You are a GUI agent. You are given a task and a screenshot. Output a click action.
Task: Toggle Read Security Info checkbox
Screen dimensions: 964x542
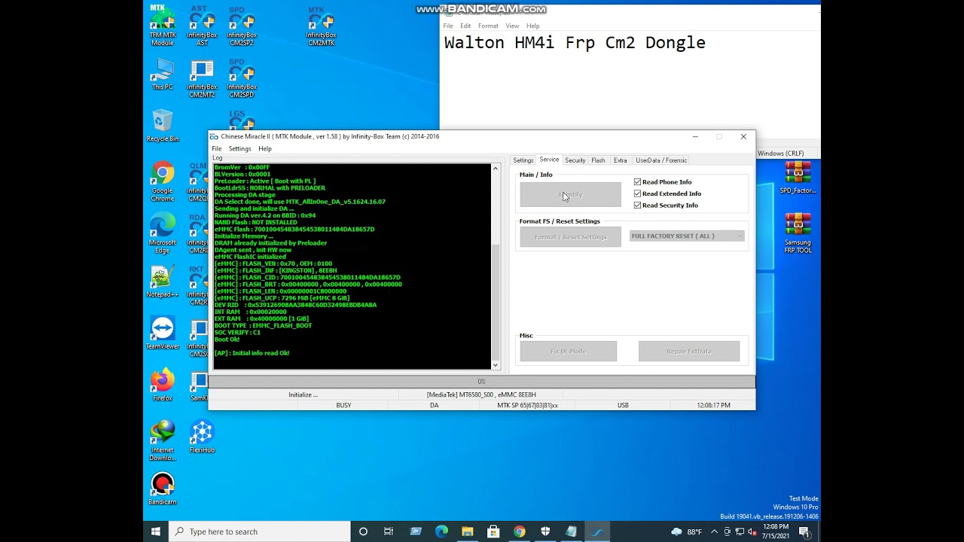[637, 205]
